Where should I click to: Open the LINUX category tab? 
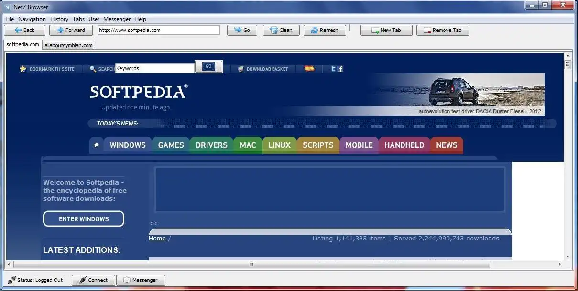280,145
